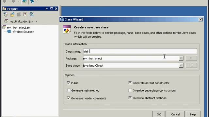Click the 'Class name:' label
This screenshot has width=209, height=117.
[x=73, y=51]
